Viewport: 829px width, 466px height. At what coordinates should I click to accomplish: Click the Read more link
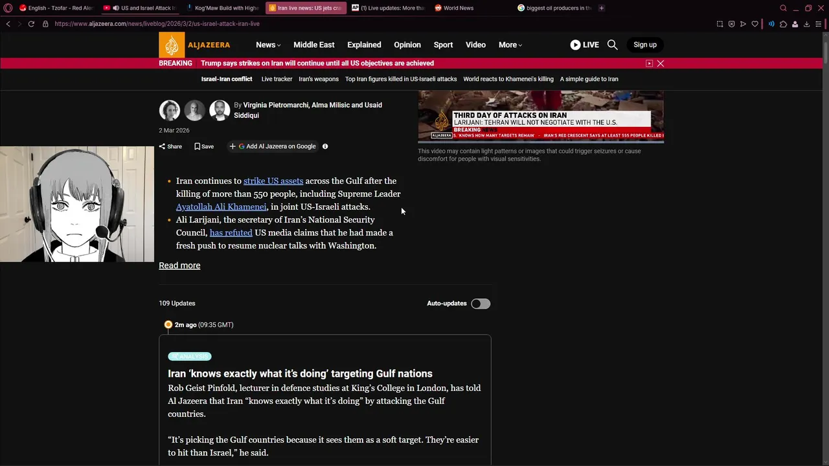pos(179,265)
